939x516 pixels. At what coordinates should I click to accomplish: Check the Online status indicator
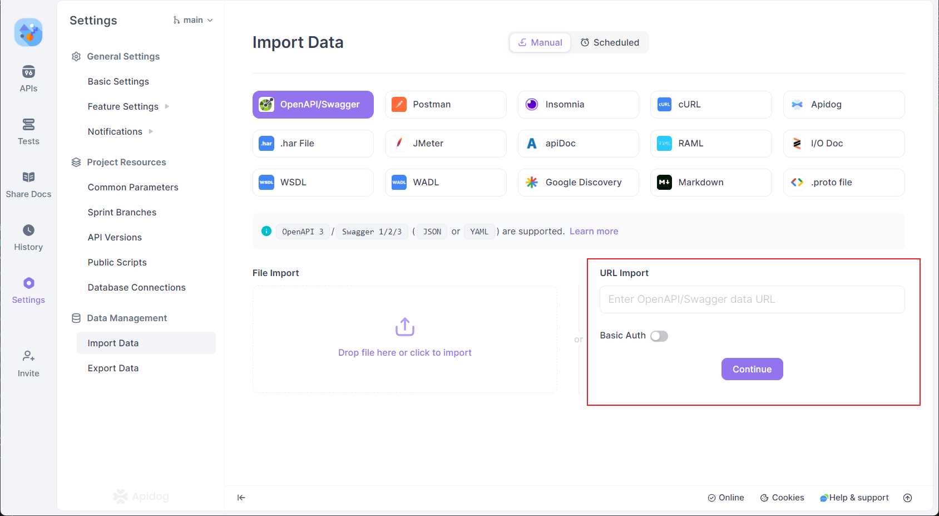(x=726, y=498)
